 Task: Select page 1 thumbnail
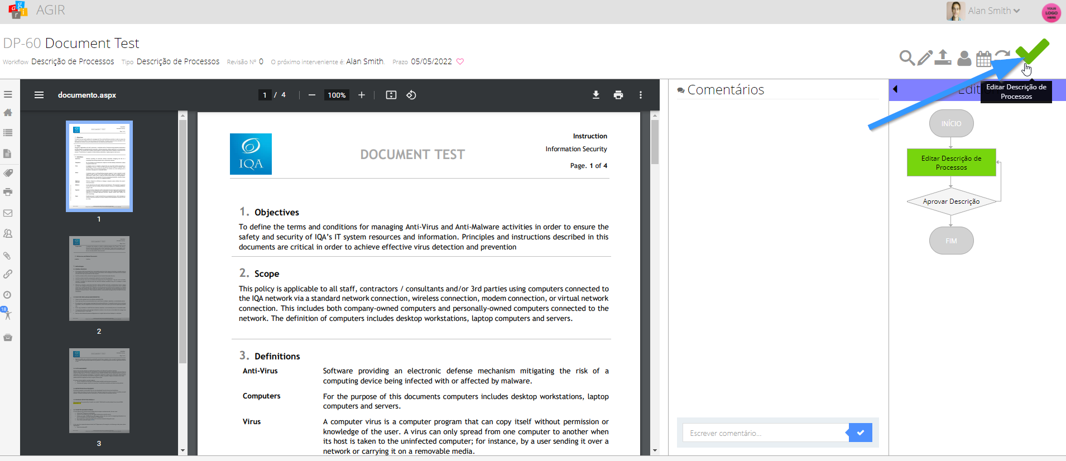99,166
